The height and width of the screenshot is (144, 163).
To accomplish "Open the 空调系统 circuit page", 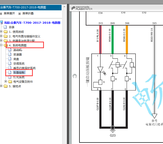I will click(x=19, y=64).
